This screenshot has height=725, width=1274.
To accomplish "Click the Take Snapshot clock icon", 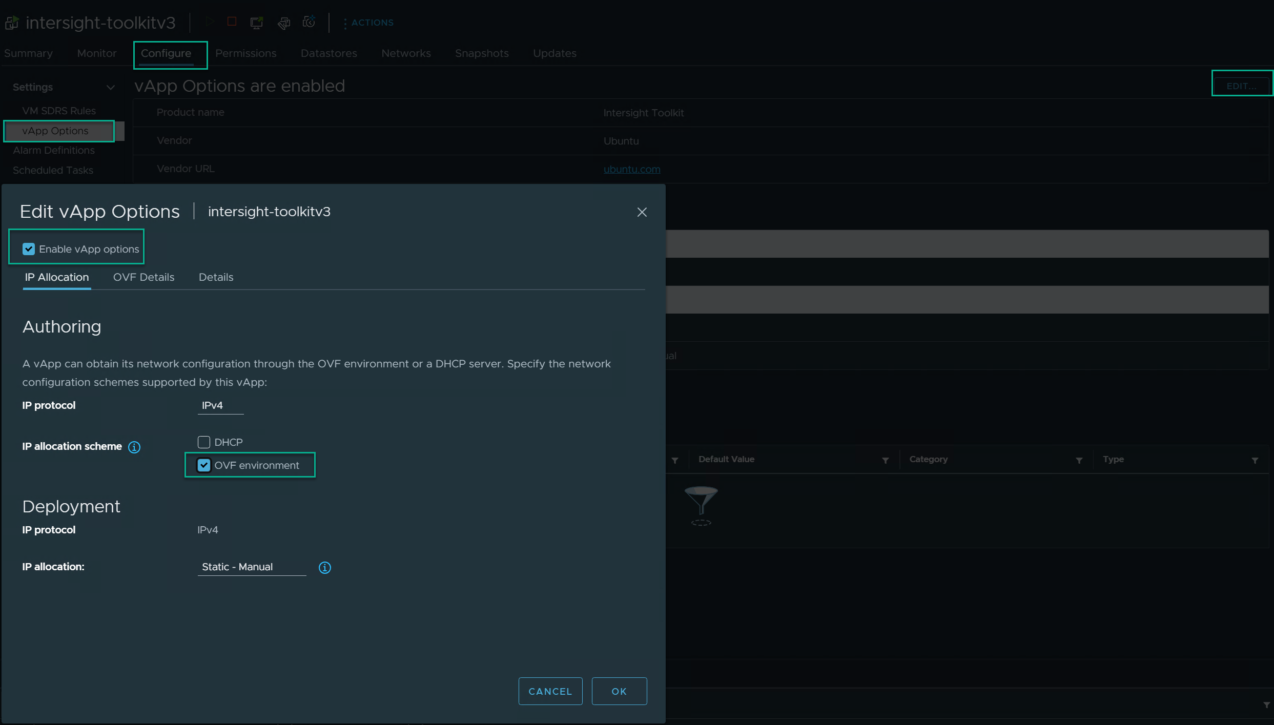I will click(x=309, y=22).
